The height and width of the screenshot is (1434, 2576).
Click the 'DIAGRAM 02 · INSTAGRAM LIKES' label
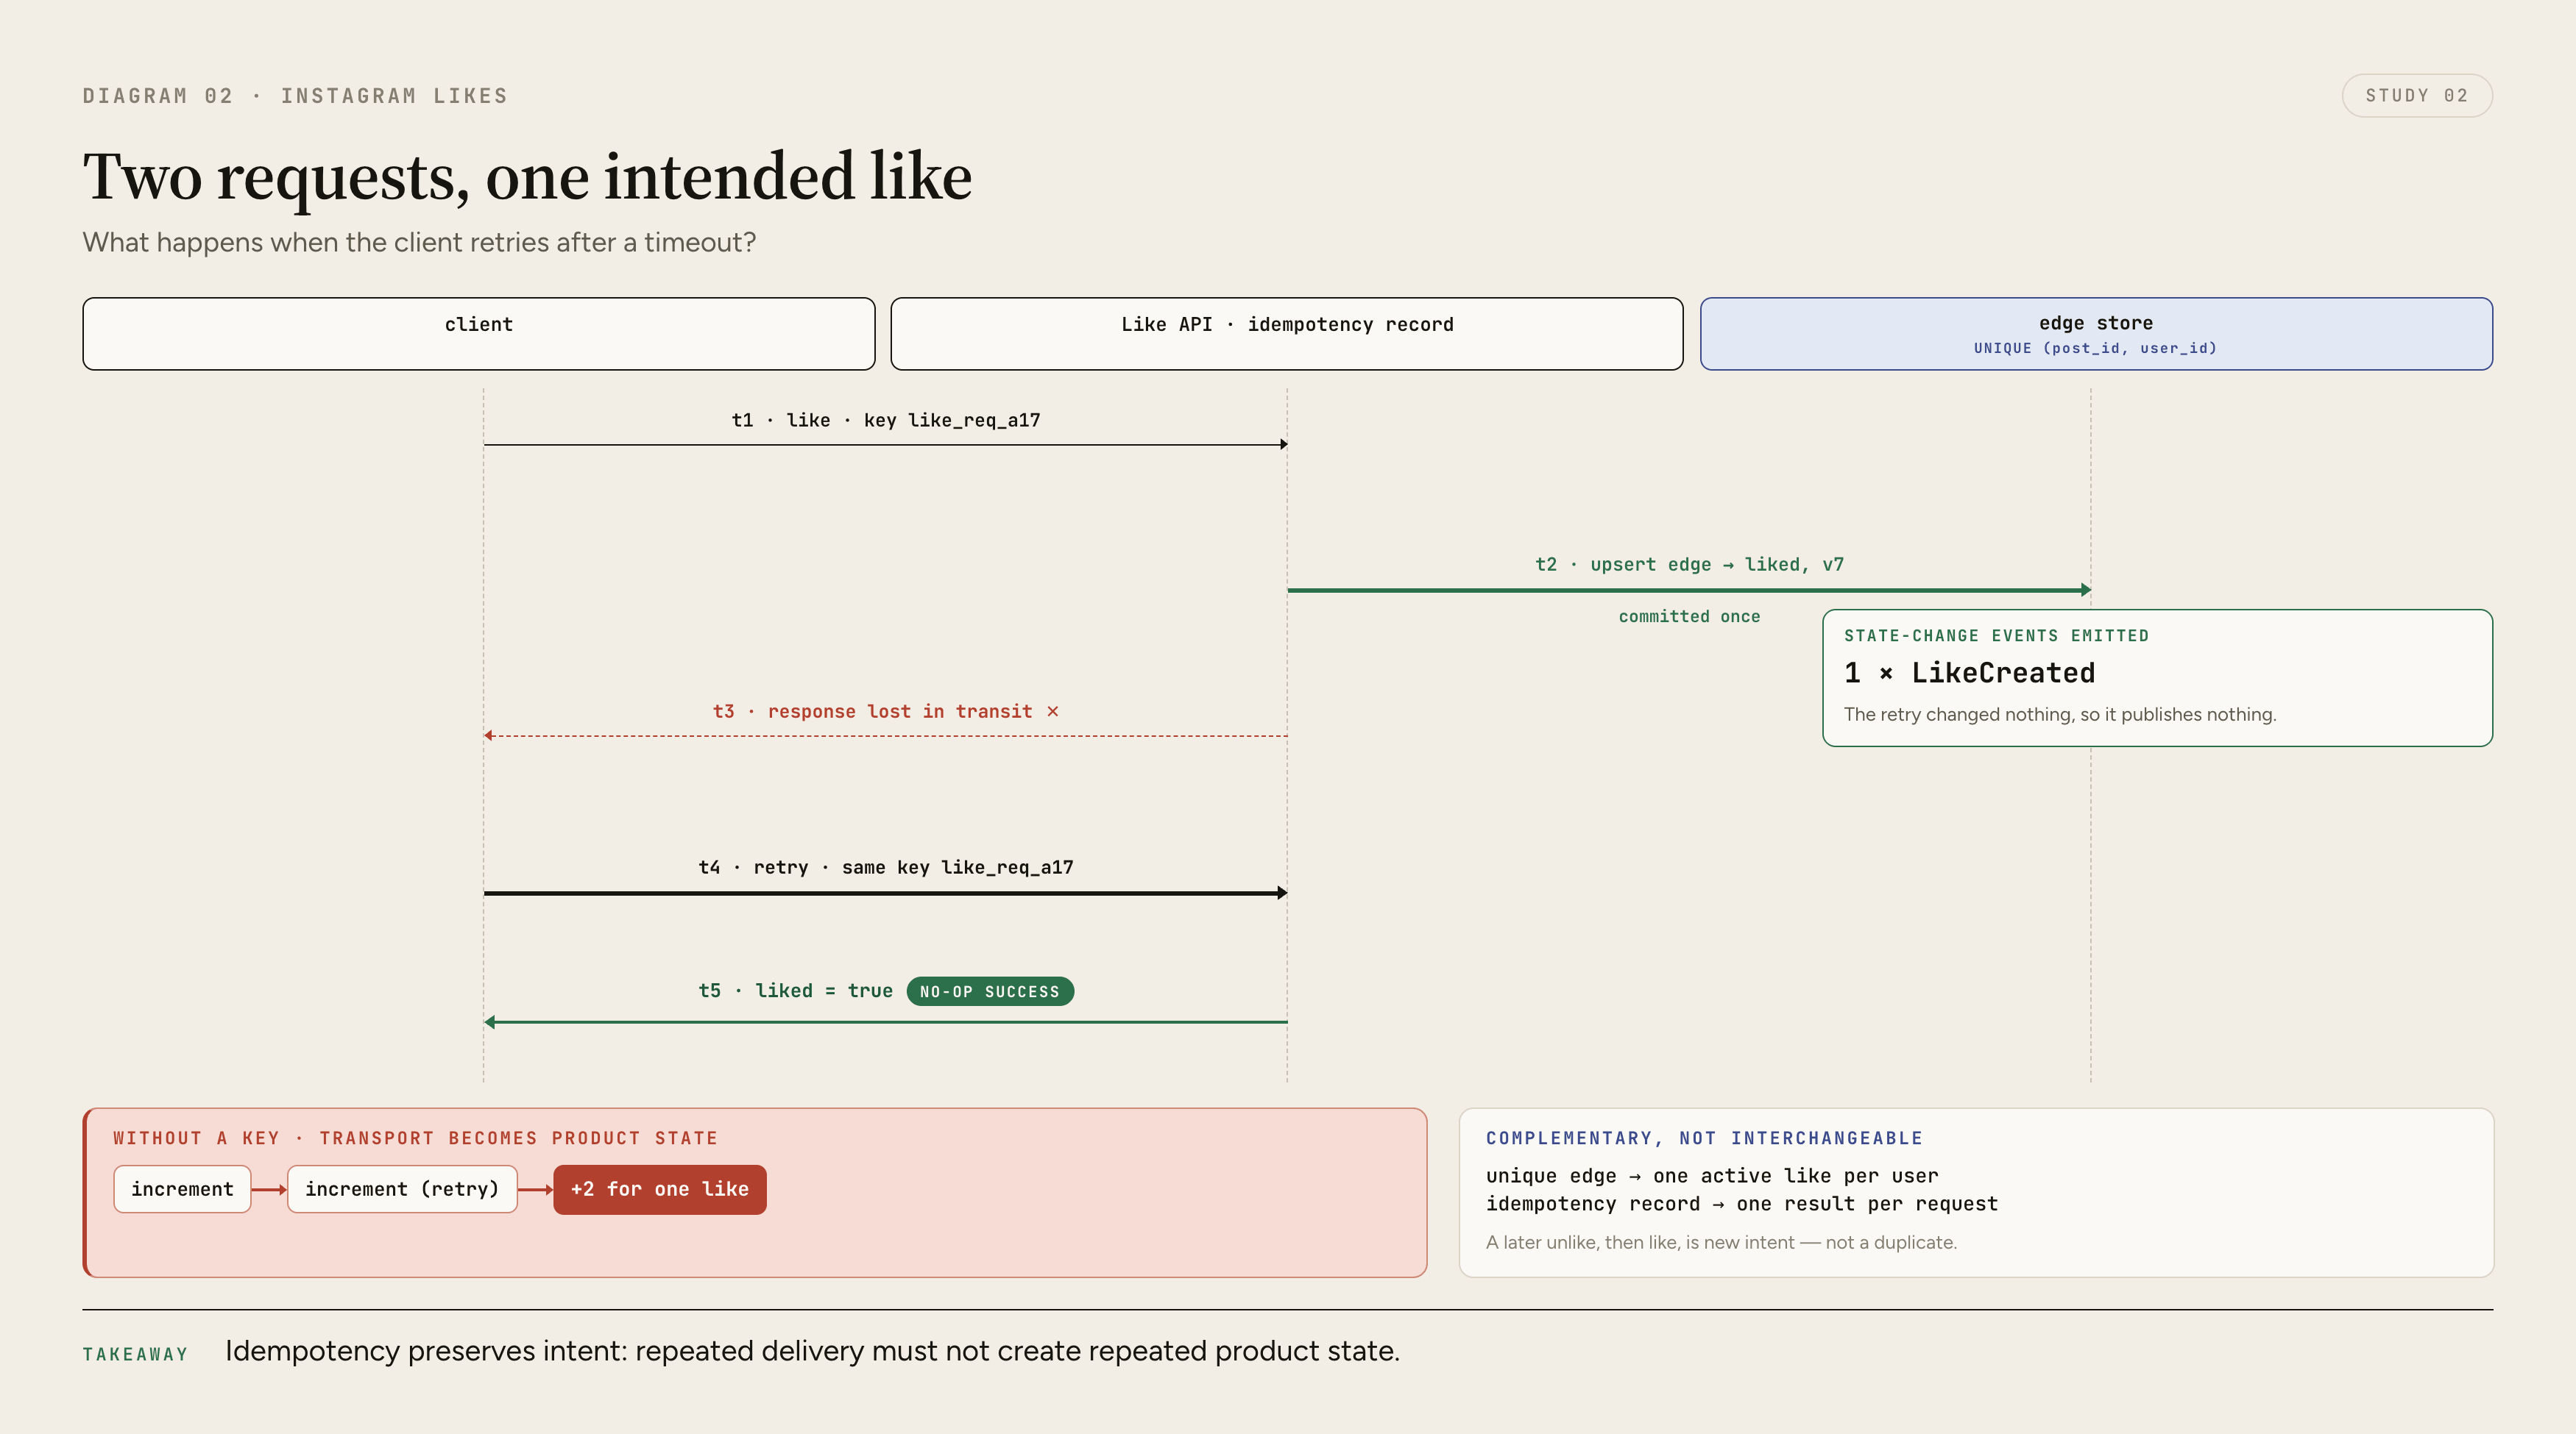pos(295,96)
